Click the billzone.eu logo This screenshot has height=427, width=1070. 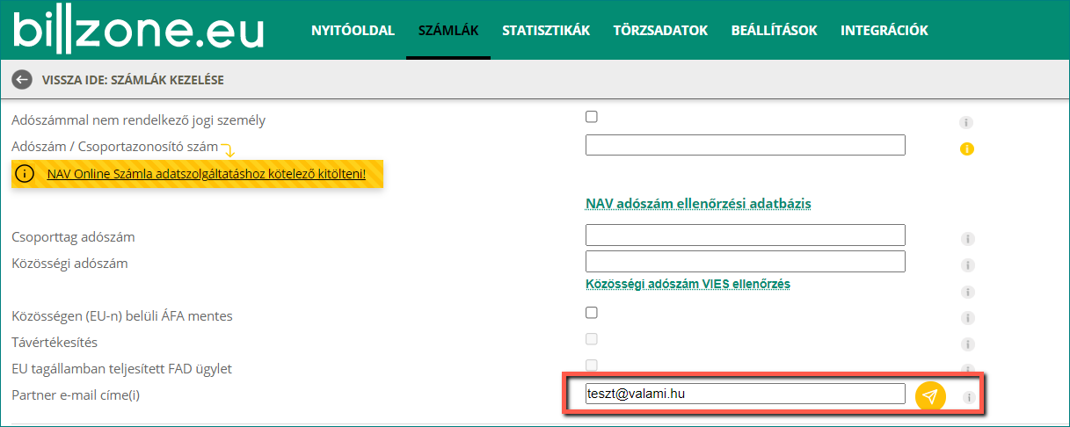point(138,30)
